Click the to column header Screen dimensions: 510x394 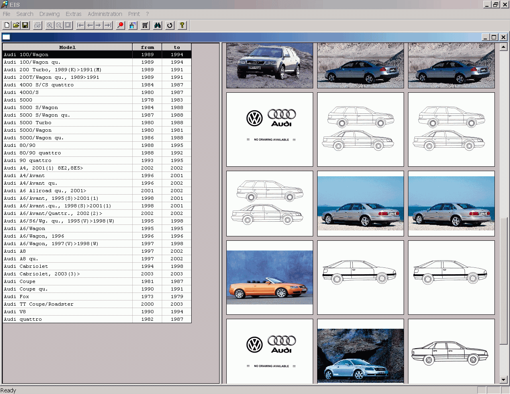point(177,47)
